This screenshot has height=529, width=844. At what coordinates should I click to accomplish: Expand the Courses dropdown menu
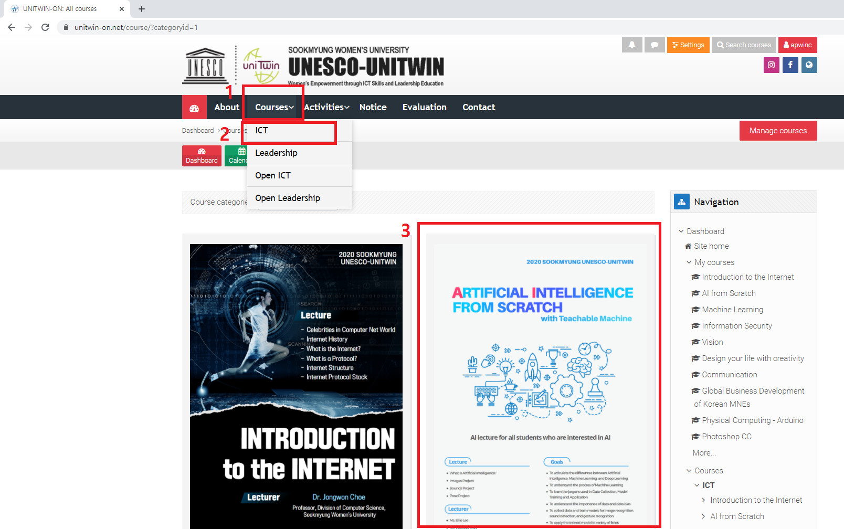pyautogui.click(x=274, y=107)
